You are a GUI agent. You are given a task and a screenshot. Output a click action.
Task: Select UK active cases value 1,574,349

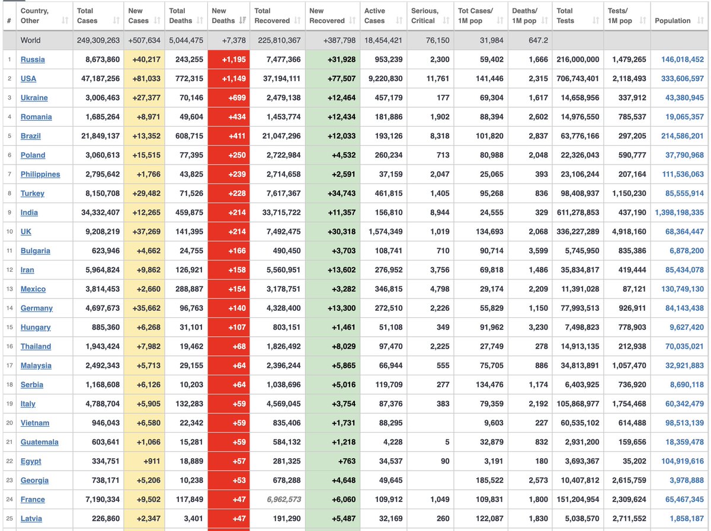385,231
